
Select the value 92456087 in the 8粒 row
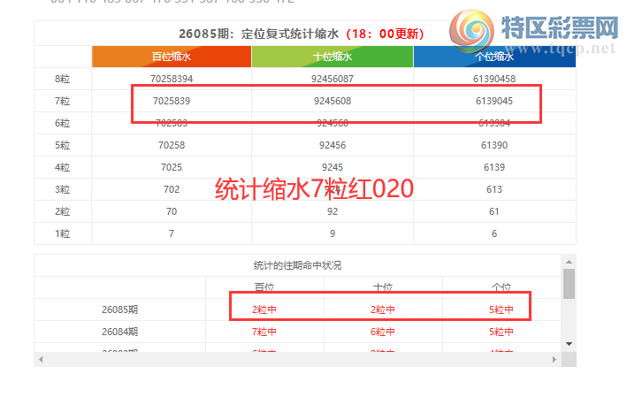(x=333, y=79)
